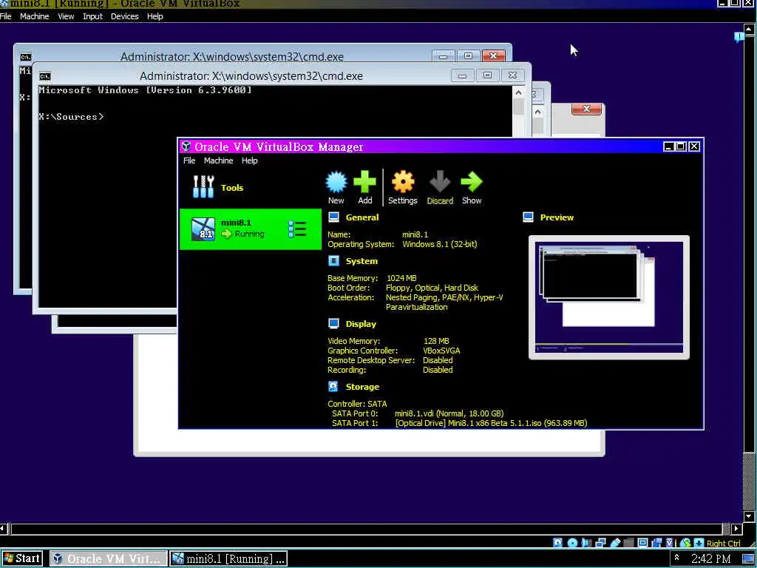Click VM window horizontal scroll left arrow
Viewport: 757px width, 568px height.
click(x=3, y=529)
